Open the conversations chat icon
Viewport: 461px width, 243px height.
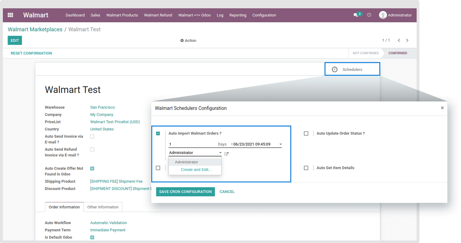[356, 15]
